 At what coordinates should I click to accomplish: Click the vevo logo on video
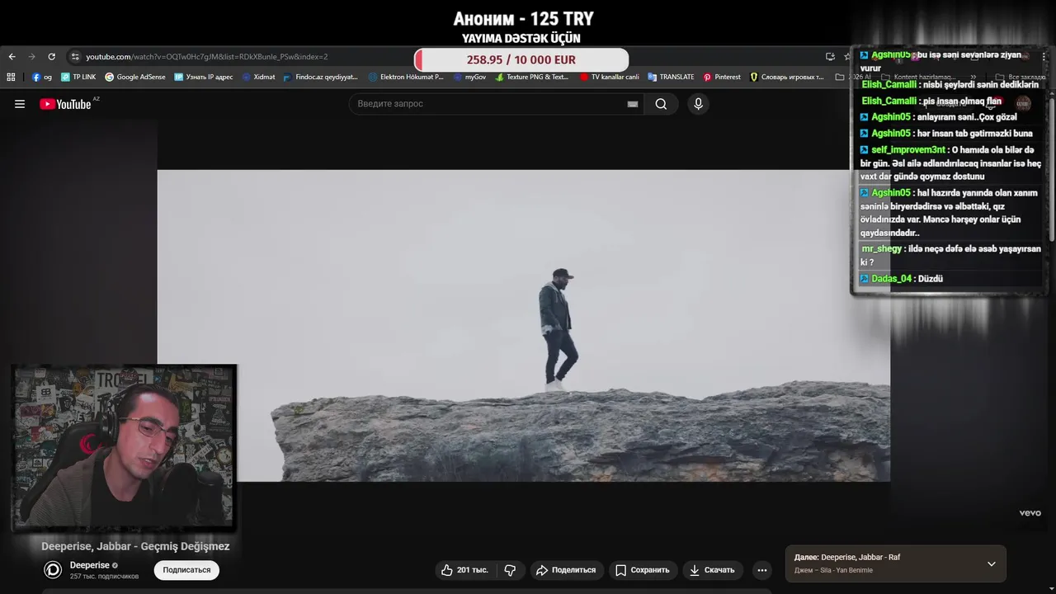click(1030, 513)
